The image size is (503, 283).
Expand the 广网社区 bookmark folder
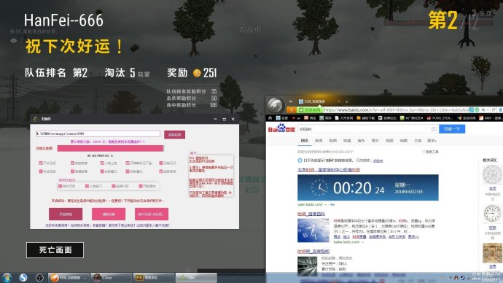tap(412, 118)
